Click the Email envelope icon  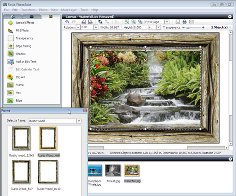coord(191,22)
